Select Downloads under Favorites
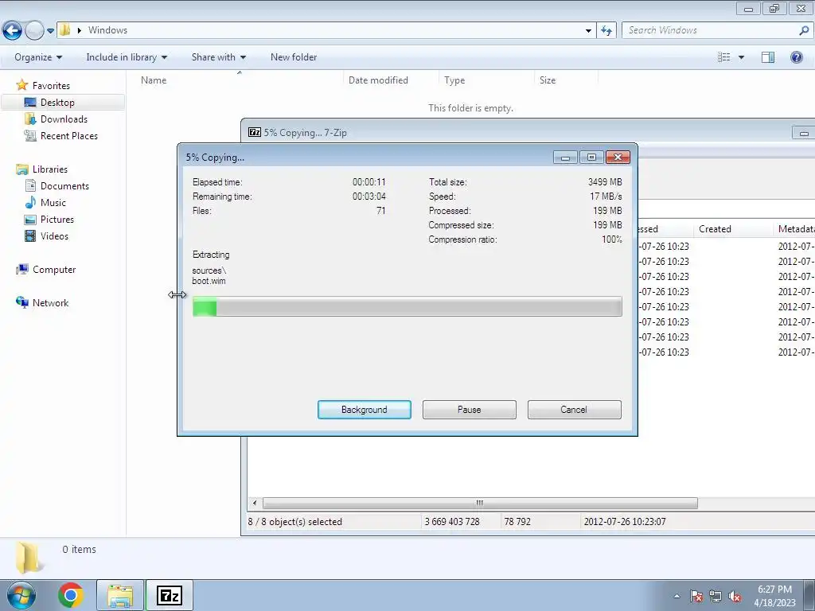This screenshot has width=815, height=611. point(64,119)
